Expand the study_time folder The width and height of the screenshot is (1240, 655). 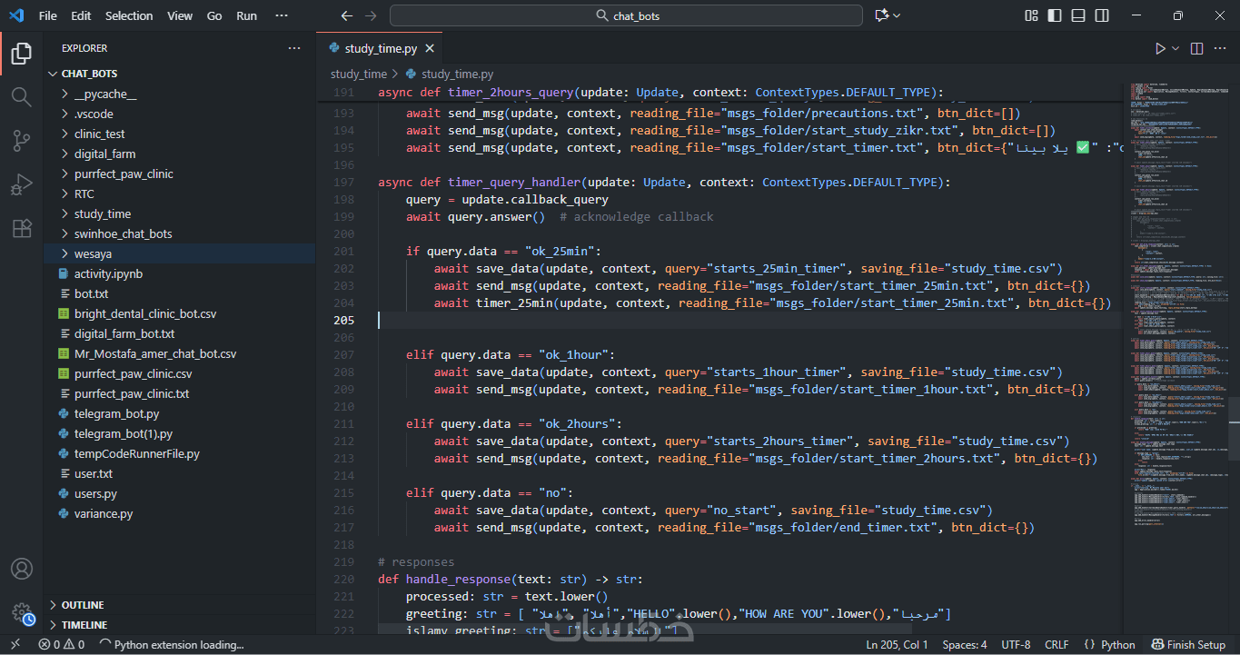pyautogui.click(x=102, y=213)
